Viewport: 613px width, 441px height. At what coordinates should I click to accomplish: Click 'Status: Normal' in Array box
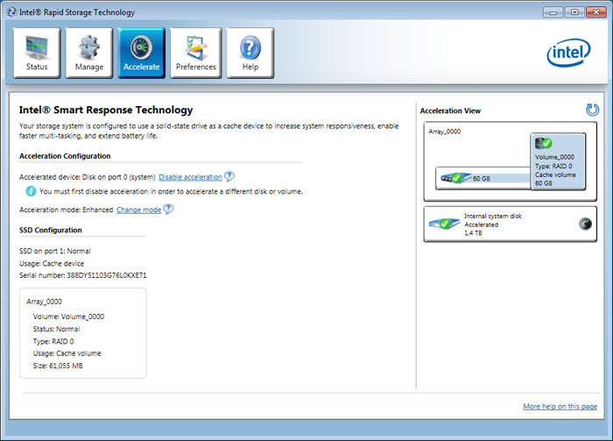pyautogui.click(x=56, y=329)
